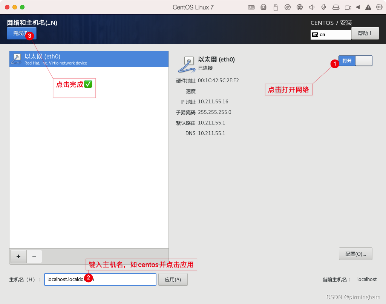Toggle the eth0 network switch labeled 打开
The width and height of the screenshot is (386, 304).
[355, 61]
